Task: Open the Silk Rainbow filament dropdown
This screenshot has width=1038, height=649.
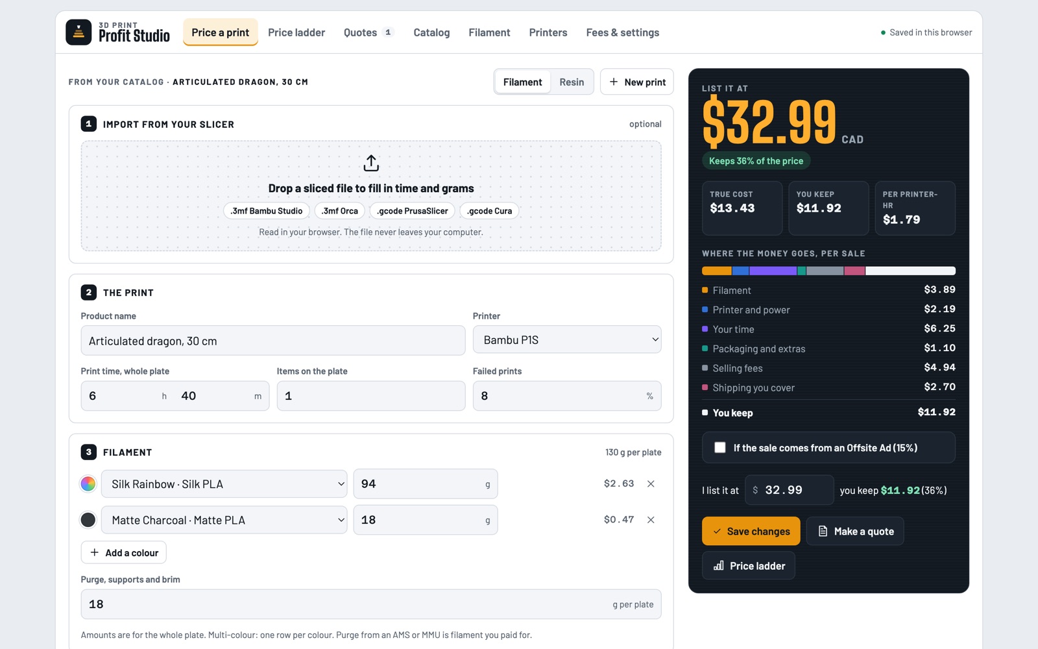Action: pos(224,484)
